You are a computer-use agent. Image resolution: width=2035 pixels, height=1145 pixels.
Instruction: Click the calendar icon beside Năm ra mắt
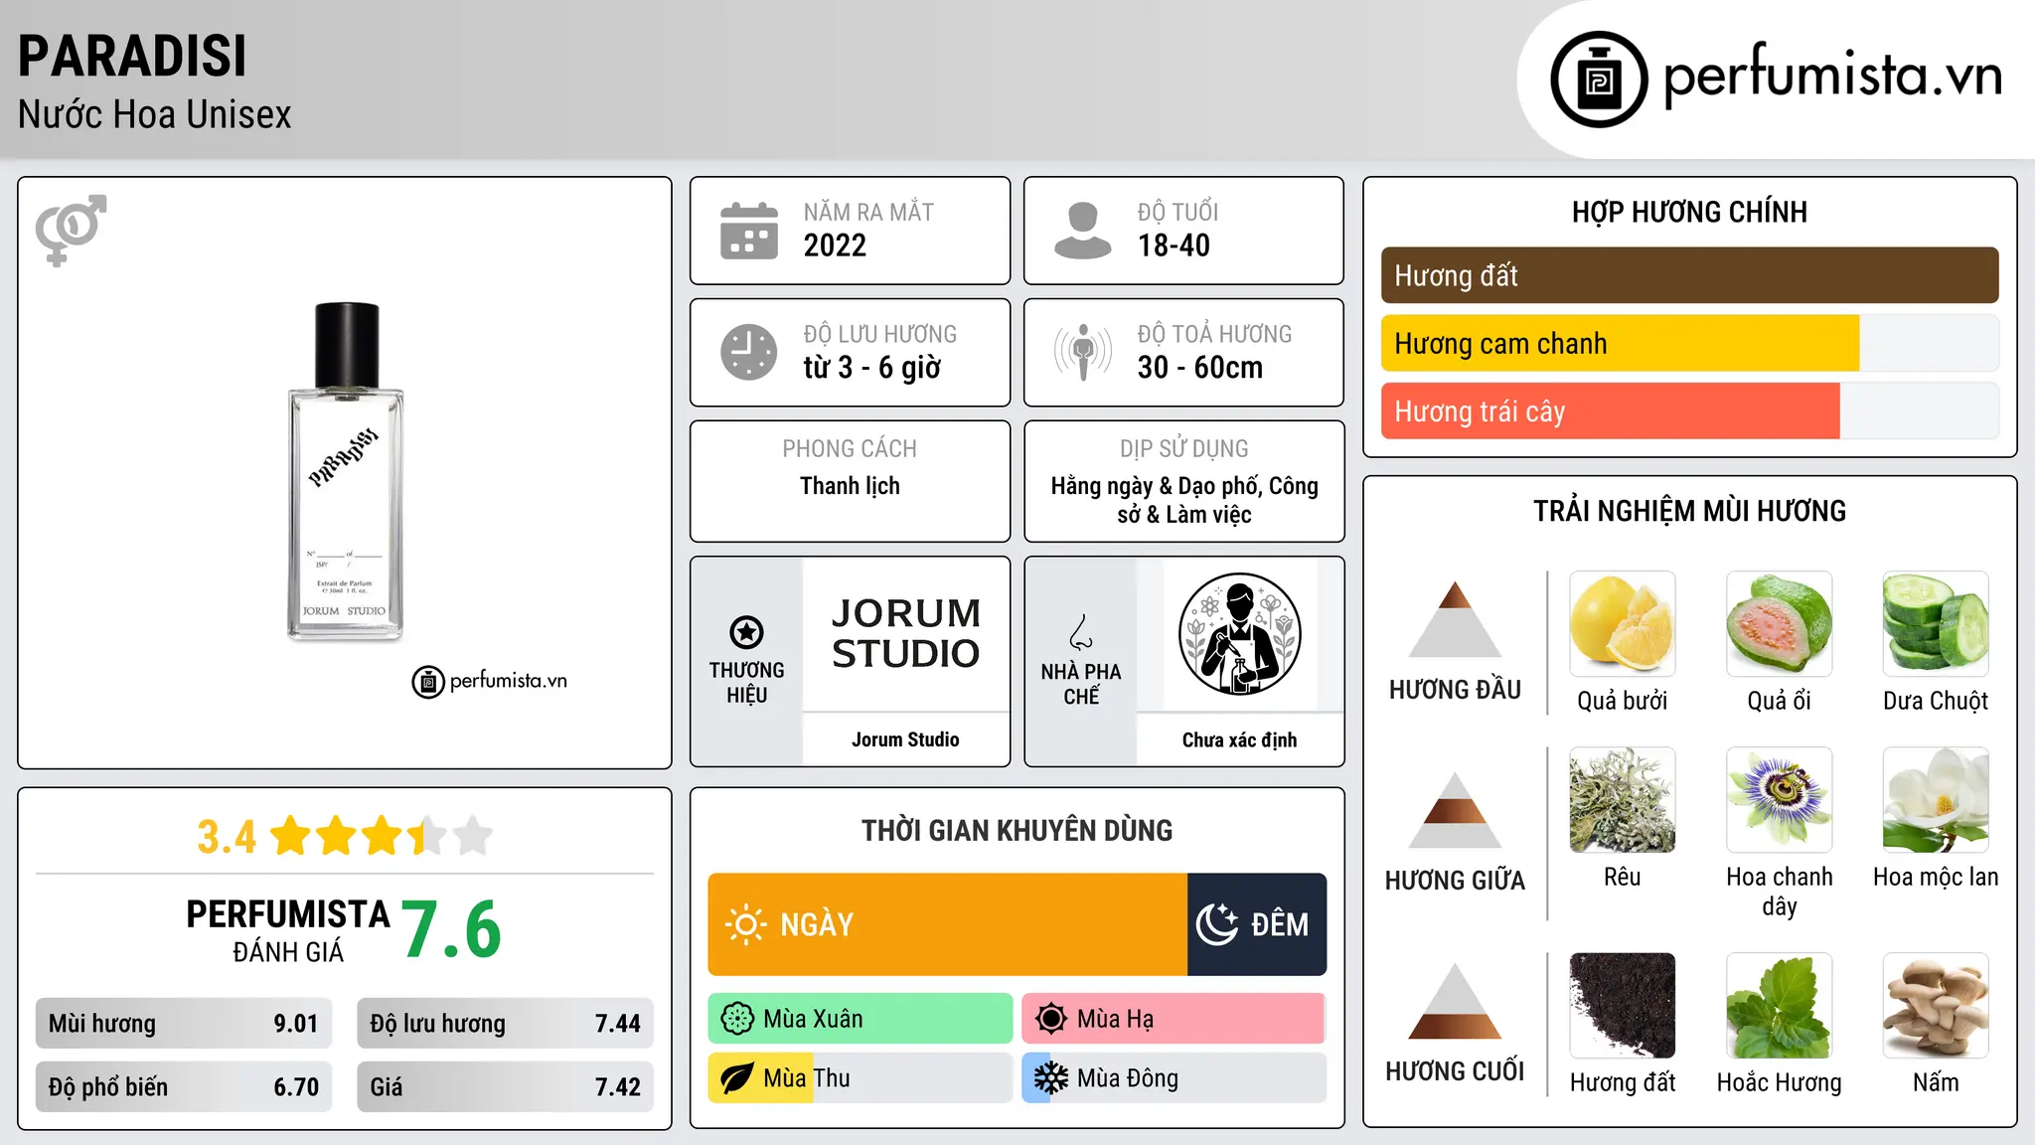(x=749, y=231)
